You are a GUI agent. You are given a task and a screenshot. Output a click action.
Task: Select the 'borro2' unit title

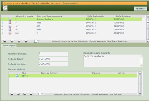point(25,76)
